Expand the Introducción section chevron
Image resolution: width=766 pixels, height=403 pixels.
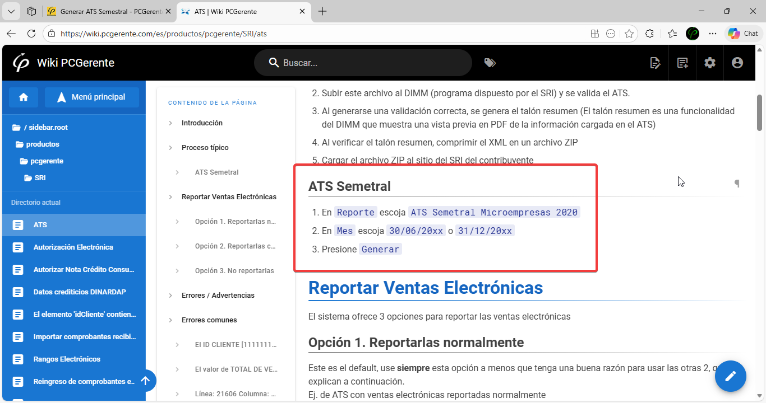(x=170, y=123)
